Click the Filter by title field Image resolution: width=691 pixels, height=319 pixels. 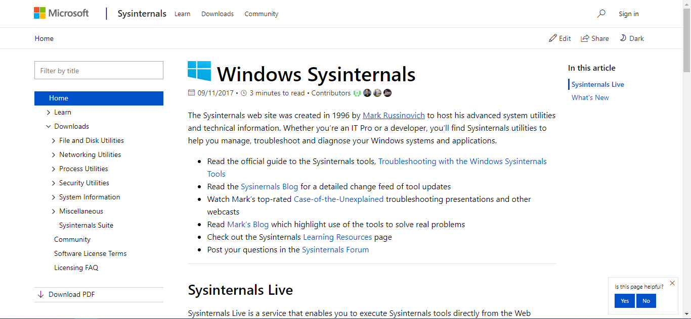(x=99, y=70)
